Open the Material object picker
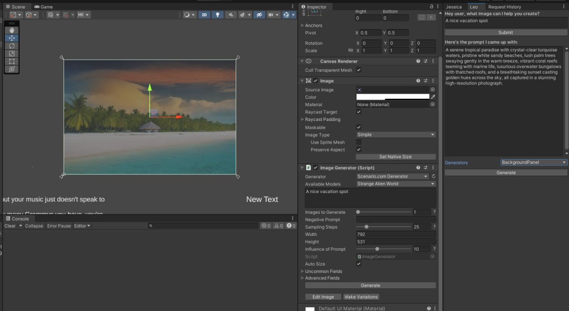The image size is (569, 311). pyautogui.click(x=432, y=104)
